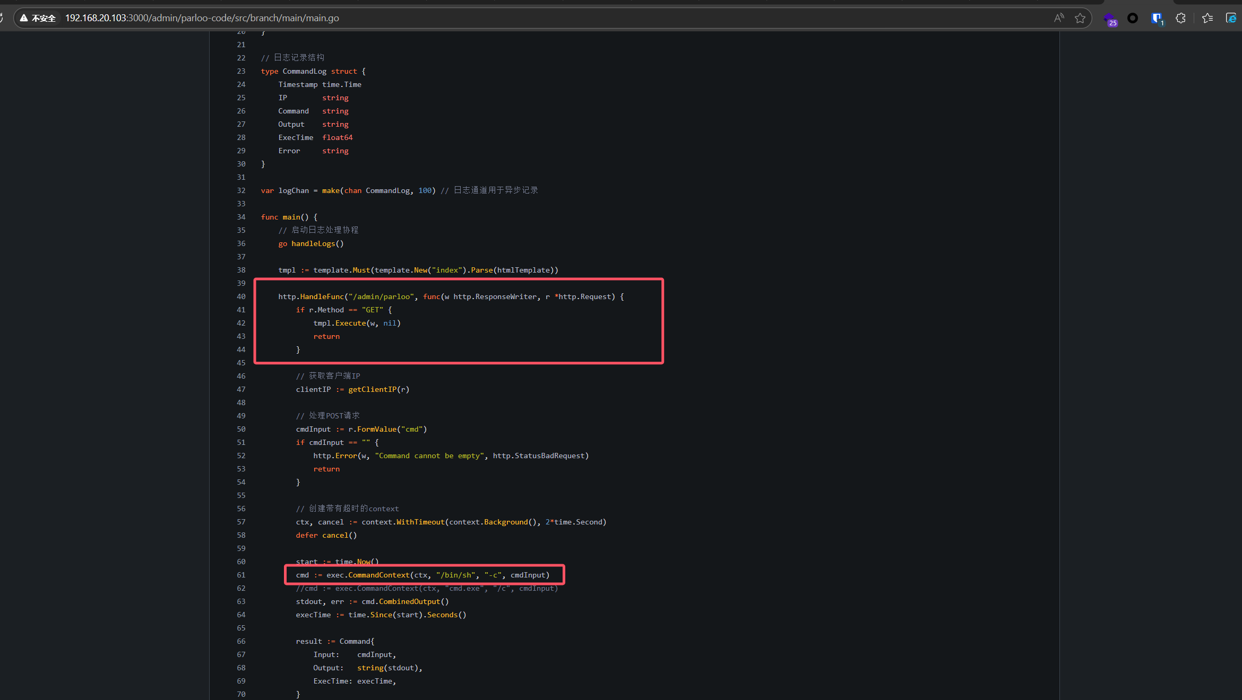Click the commented cmd.exe line 62
The height and width of the screenshot is (700, 1242).
point(427,588)
